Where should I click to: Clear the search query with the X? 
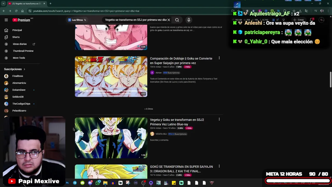coord(169,20)
